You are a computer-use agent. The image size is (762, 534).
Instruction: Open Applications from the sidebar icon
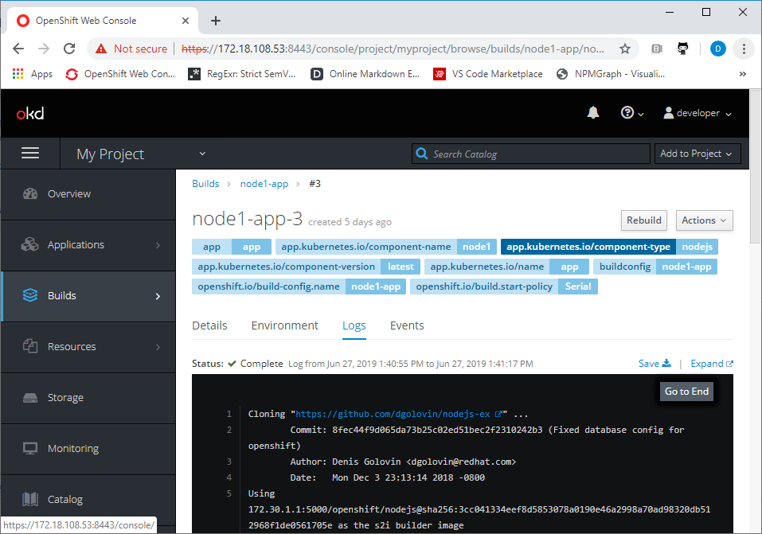point(29,244)
